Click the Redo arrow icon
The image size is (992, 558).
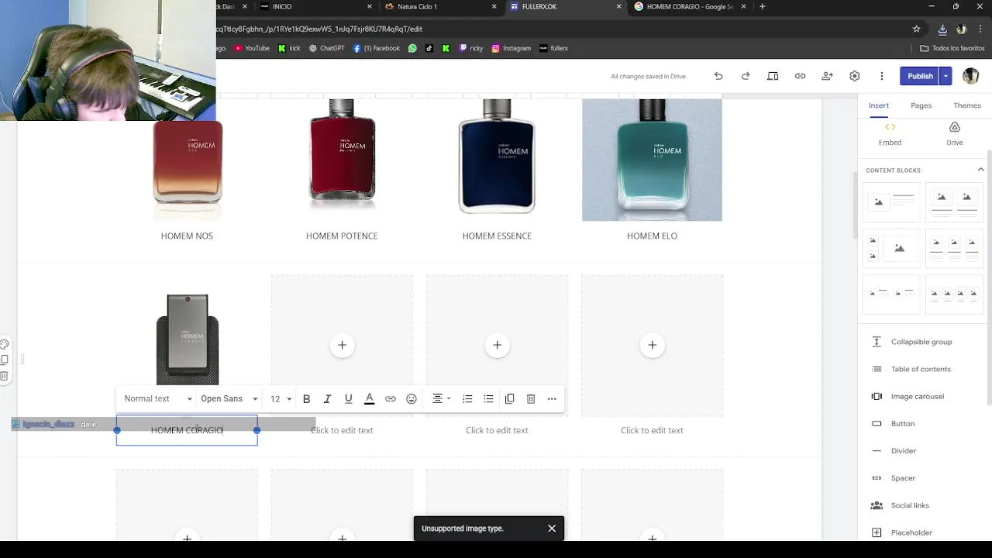[x=746, y=76]
